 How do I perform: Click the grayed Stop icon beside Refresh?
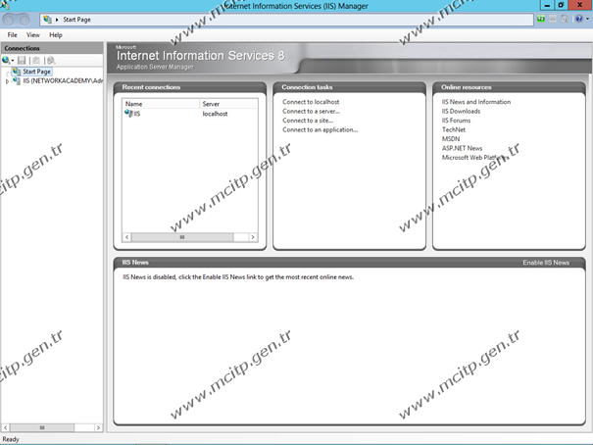(x=553, y=19)
